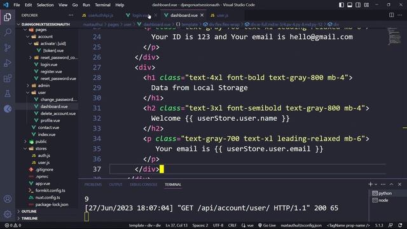The image size is (407, 229).
Task: Open the Explorer view in activity bar
Action: 8,17
